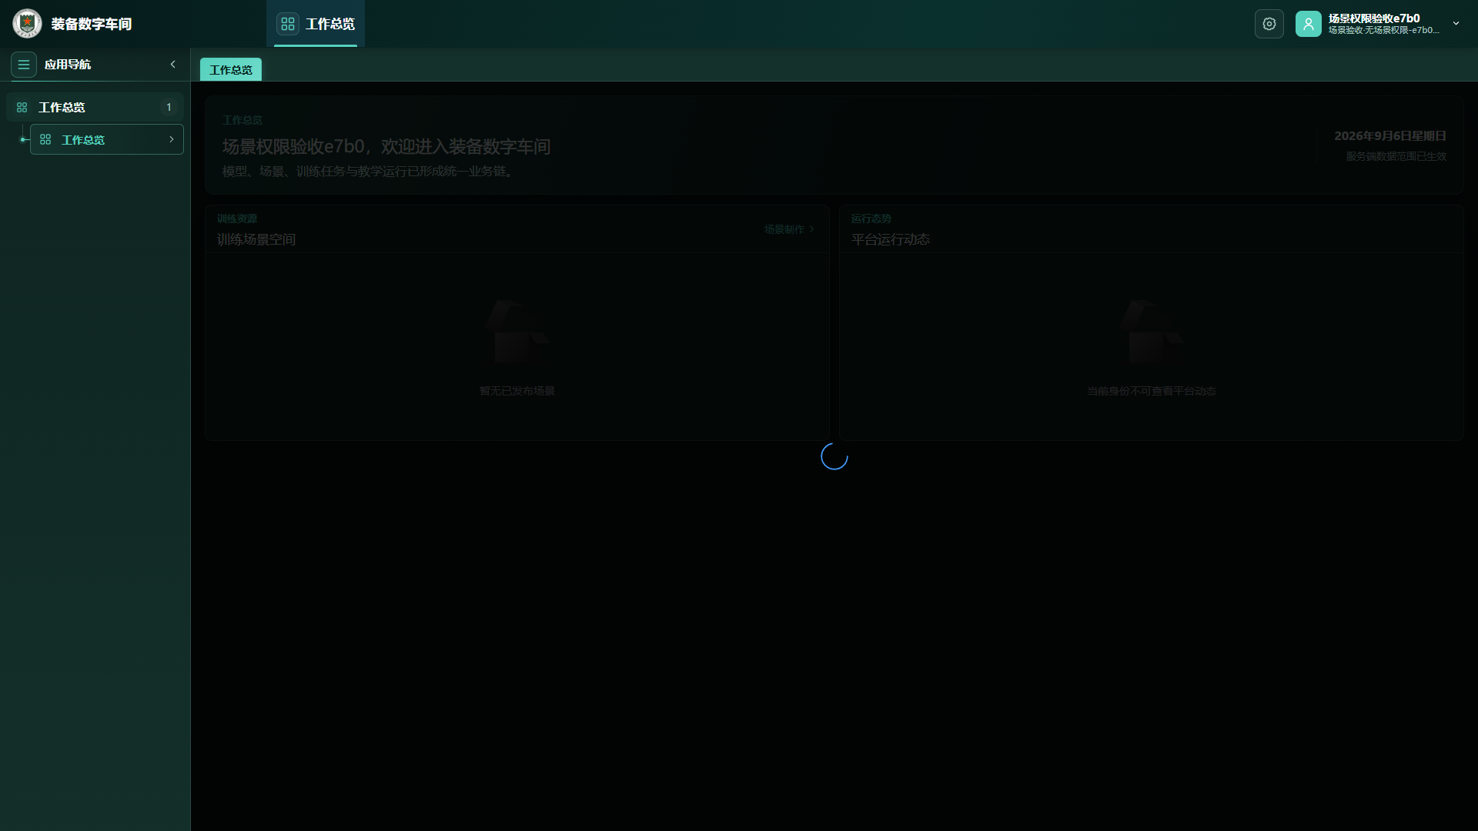This screenshot has width=1478, height=831.
Task: Click the 服务端数据范围已生效 status text
Action: (x=1396, y=156)
